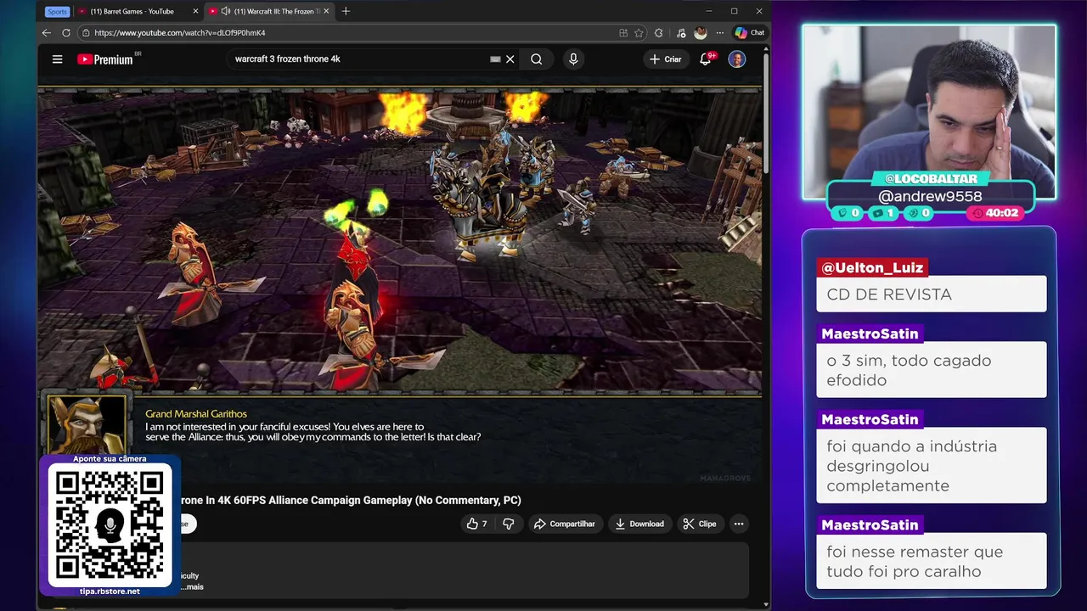Click the @LOCOBALTAR overlay label
This screenshot has width=1087, height=611.
coord(931,179)
